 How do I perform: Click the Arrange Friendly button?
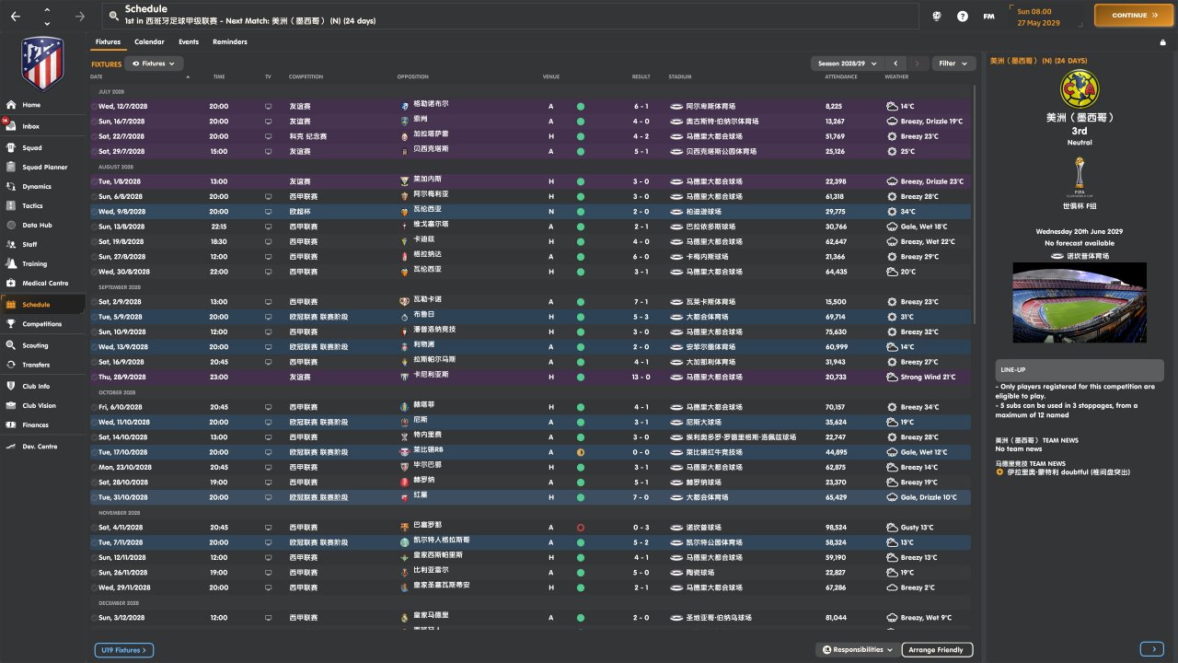pyautogui.click(x=936, y=650)
